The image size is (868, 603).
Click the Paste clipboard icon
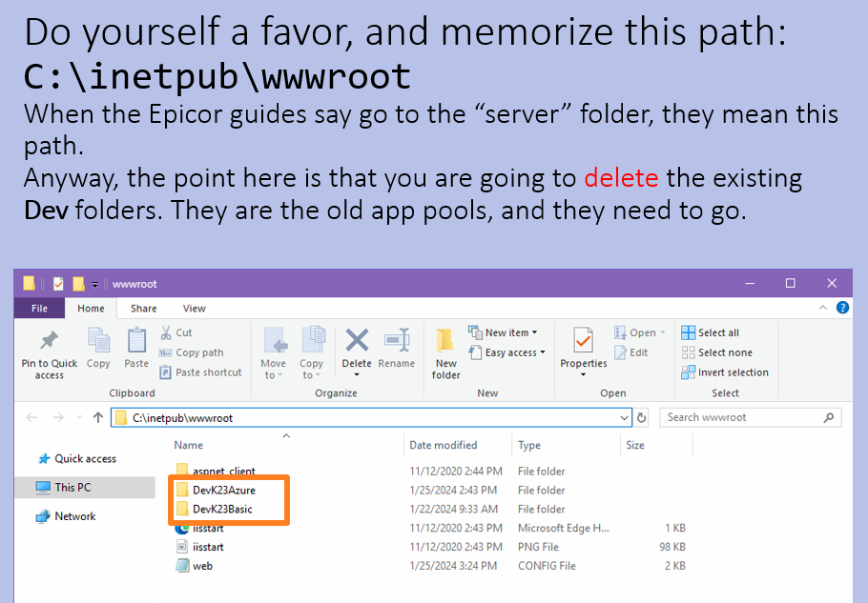(136, 340)
